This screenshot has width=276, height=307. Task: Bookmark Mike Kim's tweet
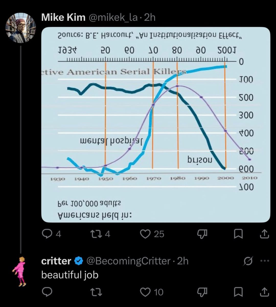pos(238,234)
